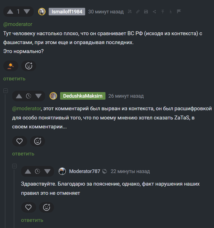Share the Ismailoff1984 comment

coord(154,11)
